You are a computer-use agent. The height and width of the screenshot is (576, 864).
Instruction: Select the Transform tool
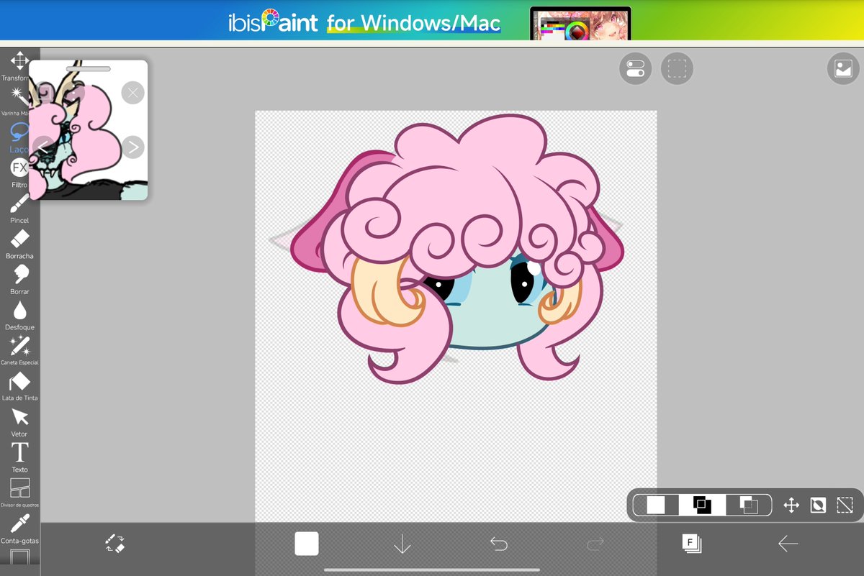coord(19,65)
